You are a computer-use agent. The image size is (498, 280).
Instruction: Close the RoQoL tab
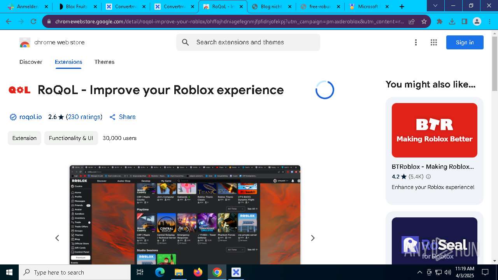point(241,7)
